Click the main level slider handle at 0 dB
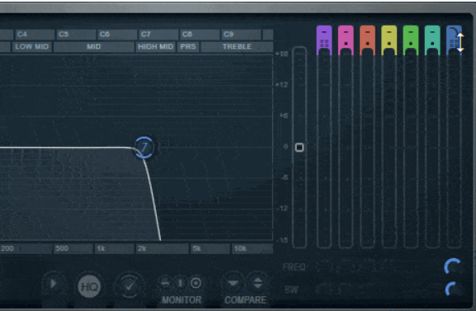The image size is (476, 311). (x=299, y=148)
